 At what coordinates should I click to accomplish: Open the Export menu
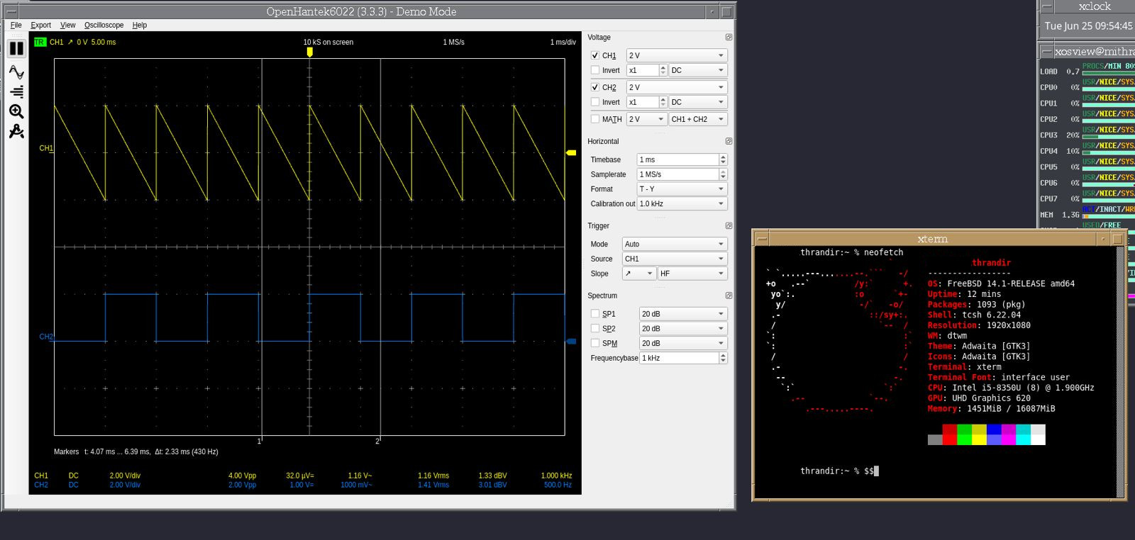(x=40, y=25)
